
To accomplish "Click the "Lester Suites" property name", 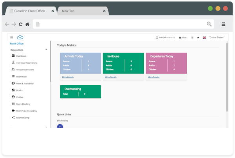I will (217, 38).
